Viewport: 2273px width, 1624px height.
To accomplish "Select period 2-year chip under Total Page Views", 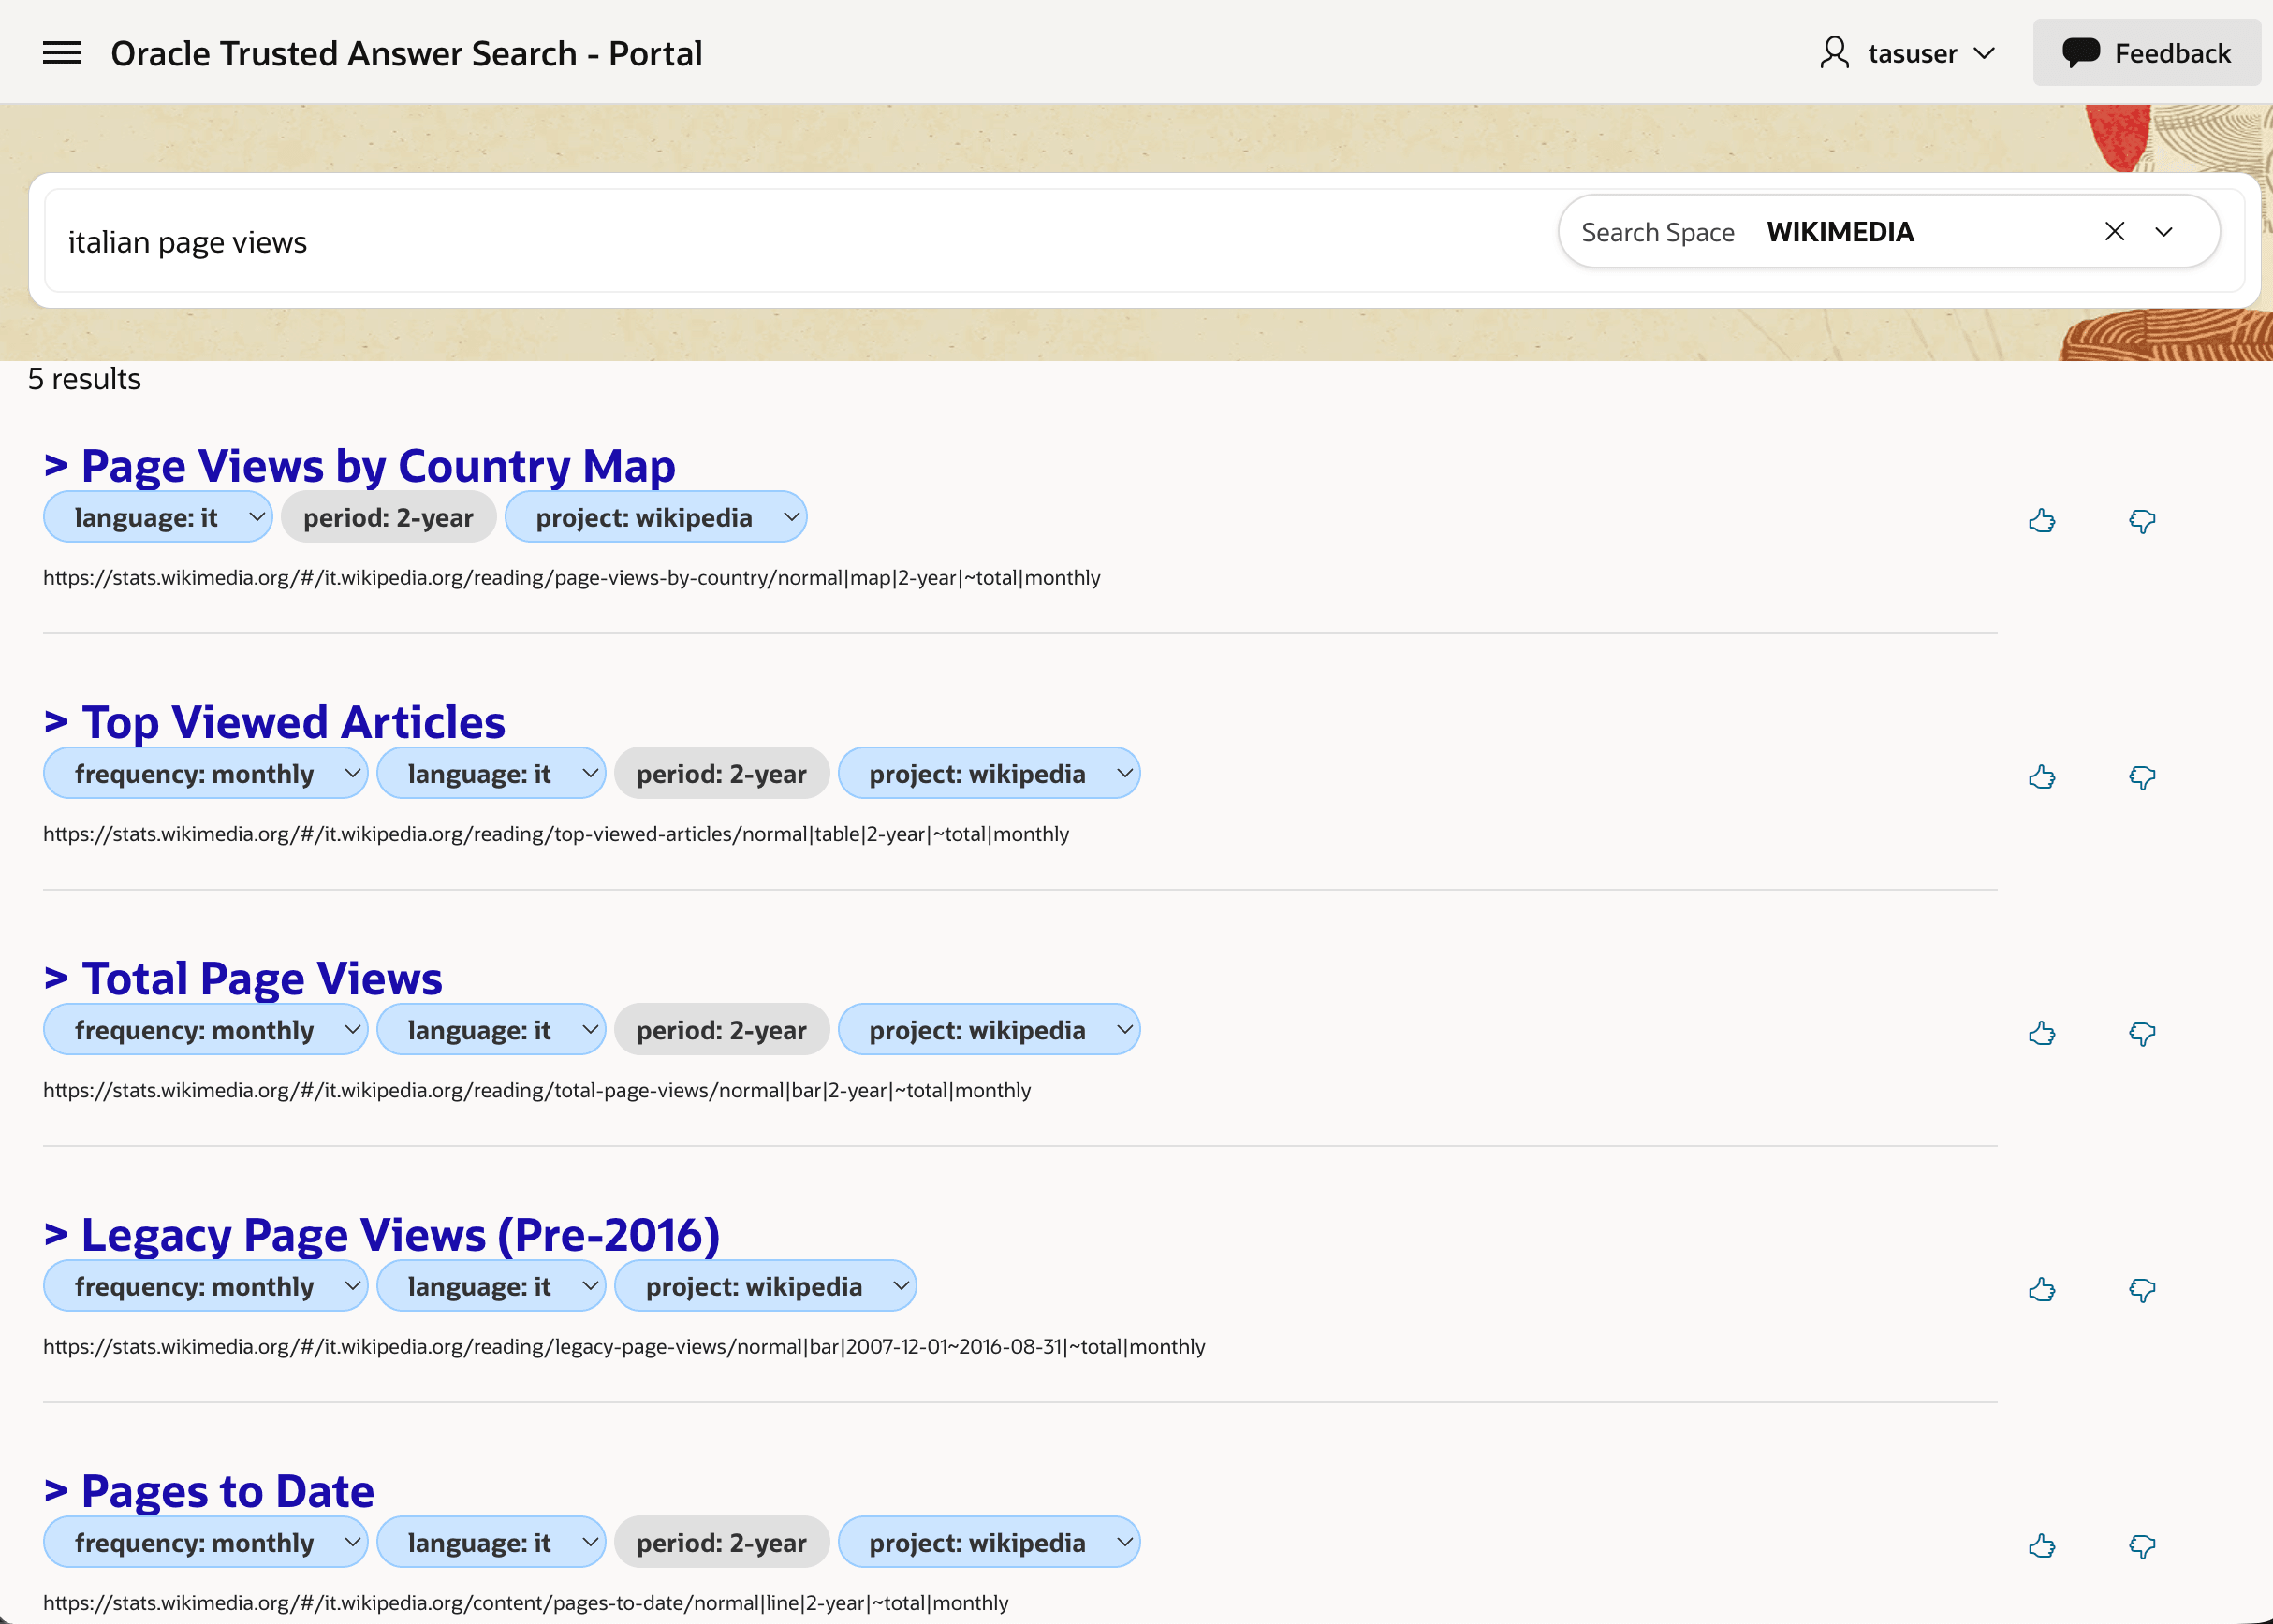I will 722,1029.
